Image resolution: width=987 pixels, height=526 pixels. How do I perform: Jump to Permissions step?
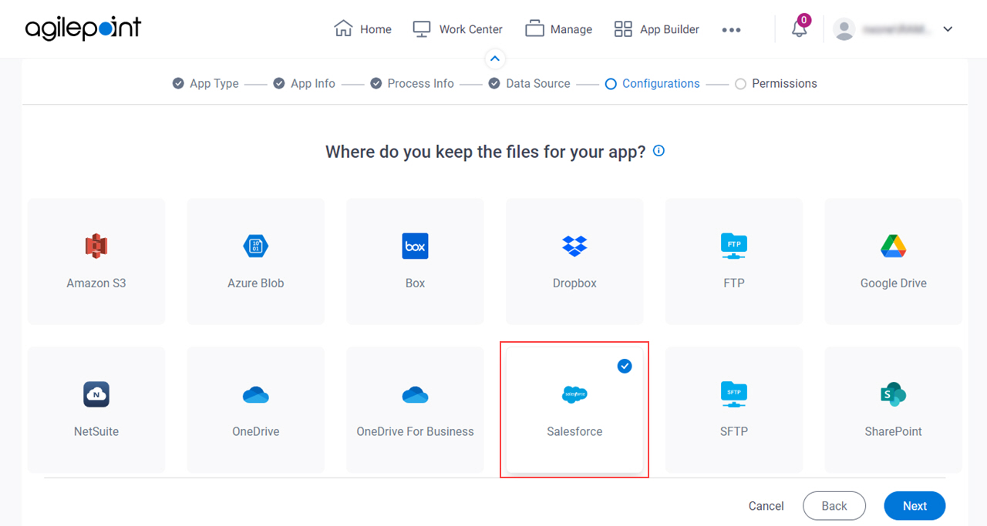click(776, 83)
